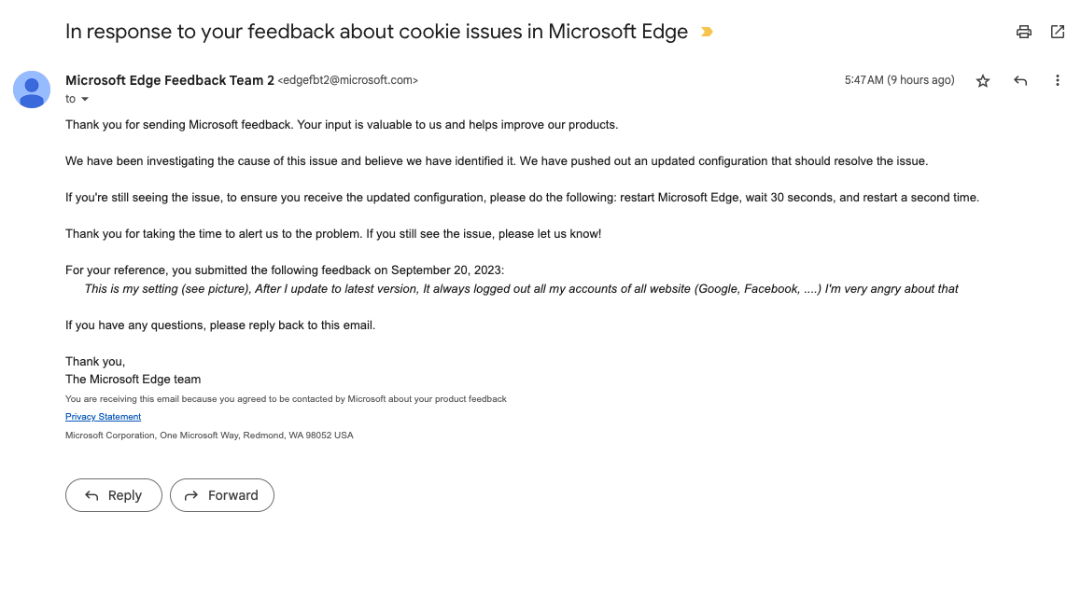Viewport: 1081px width, 595px height.
Task: Click the yellow importance marker beside the subject
Action: 707,32
